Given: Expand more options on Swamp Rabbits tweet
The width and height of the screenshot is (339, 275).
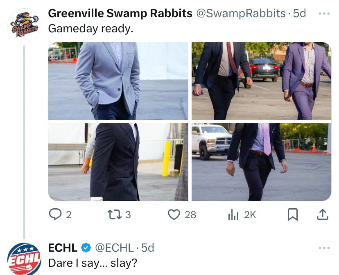Looking at the screenshot, I should [x=324, y=14].
